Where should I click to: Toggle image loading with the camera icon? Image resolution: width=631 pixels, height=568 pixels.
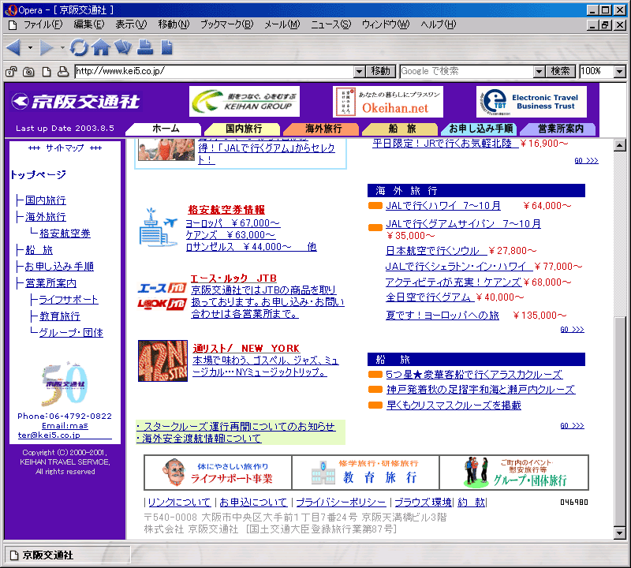click(x=28, y=72)
